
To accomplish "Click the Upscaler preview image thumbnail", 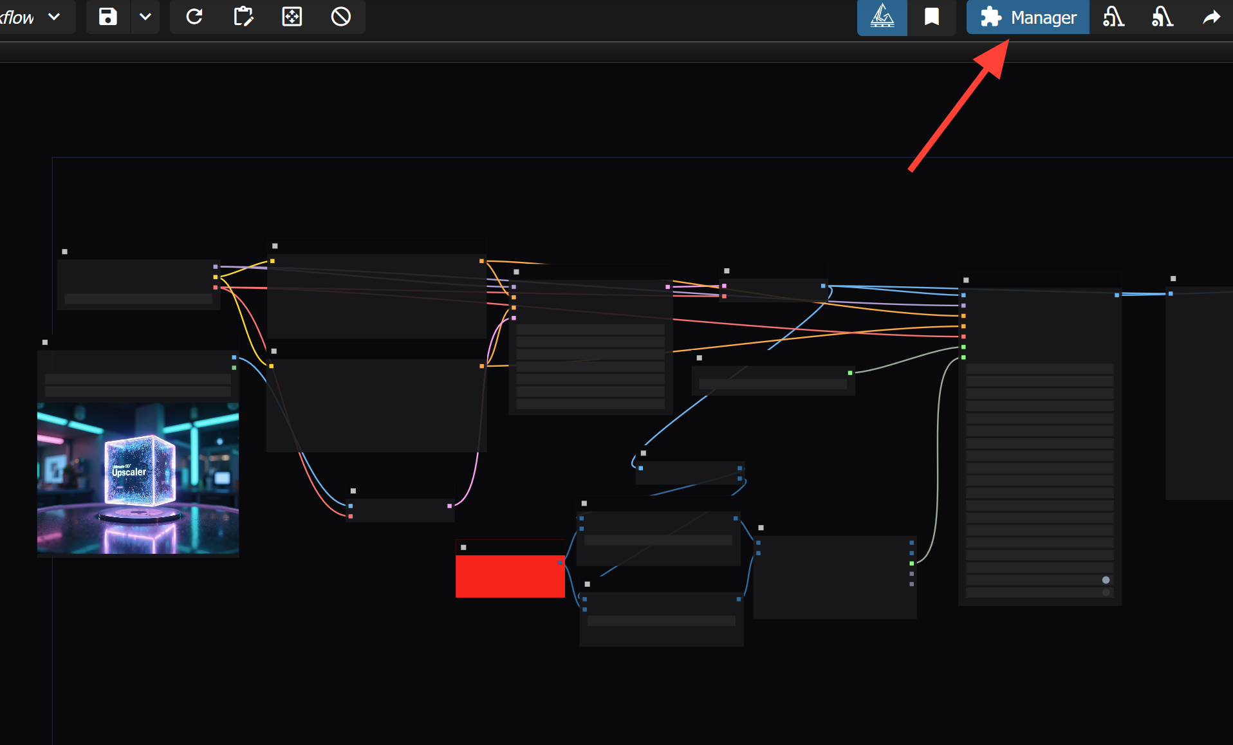I will (x=138, y=479).
